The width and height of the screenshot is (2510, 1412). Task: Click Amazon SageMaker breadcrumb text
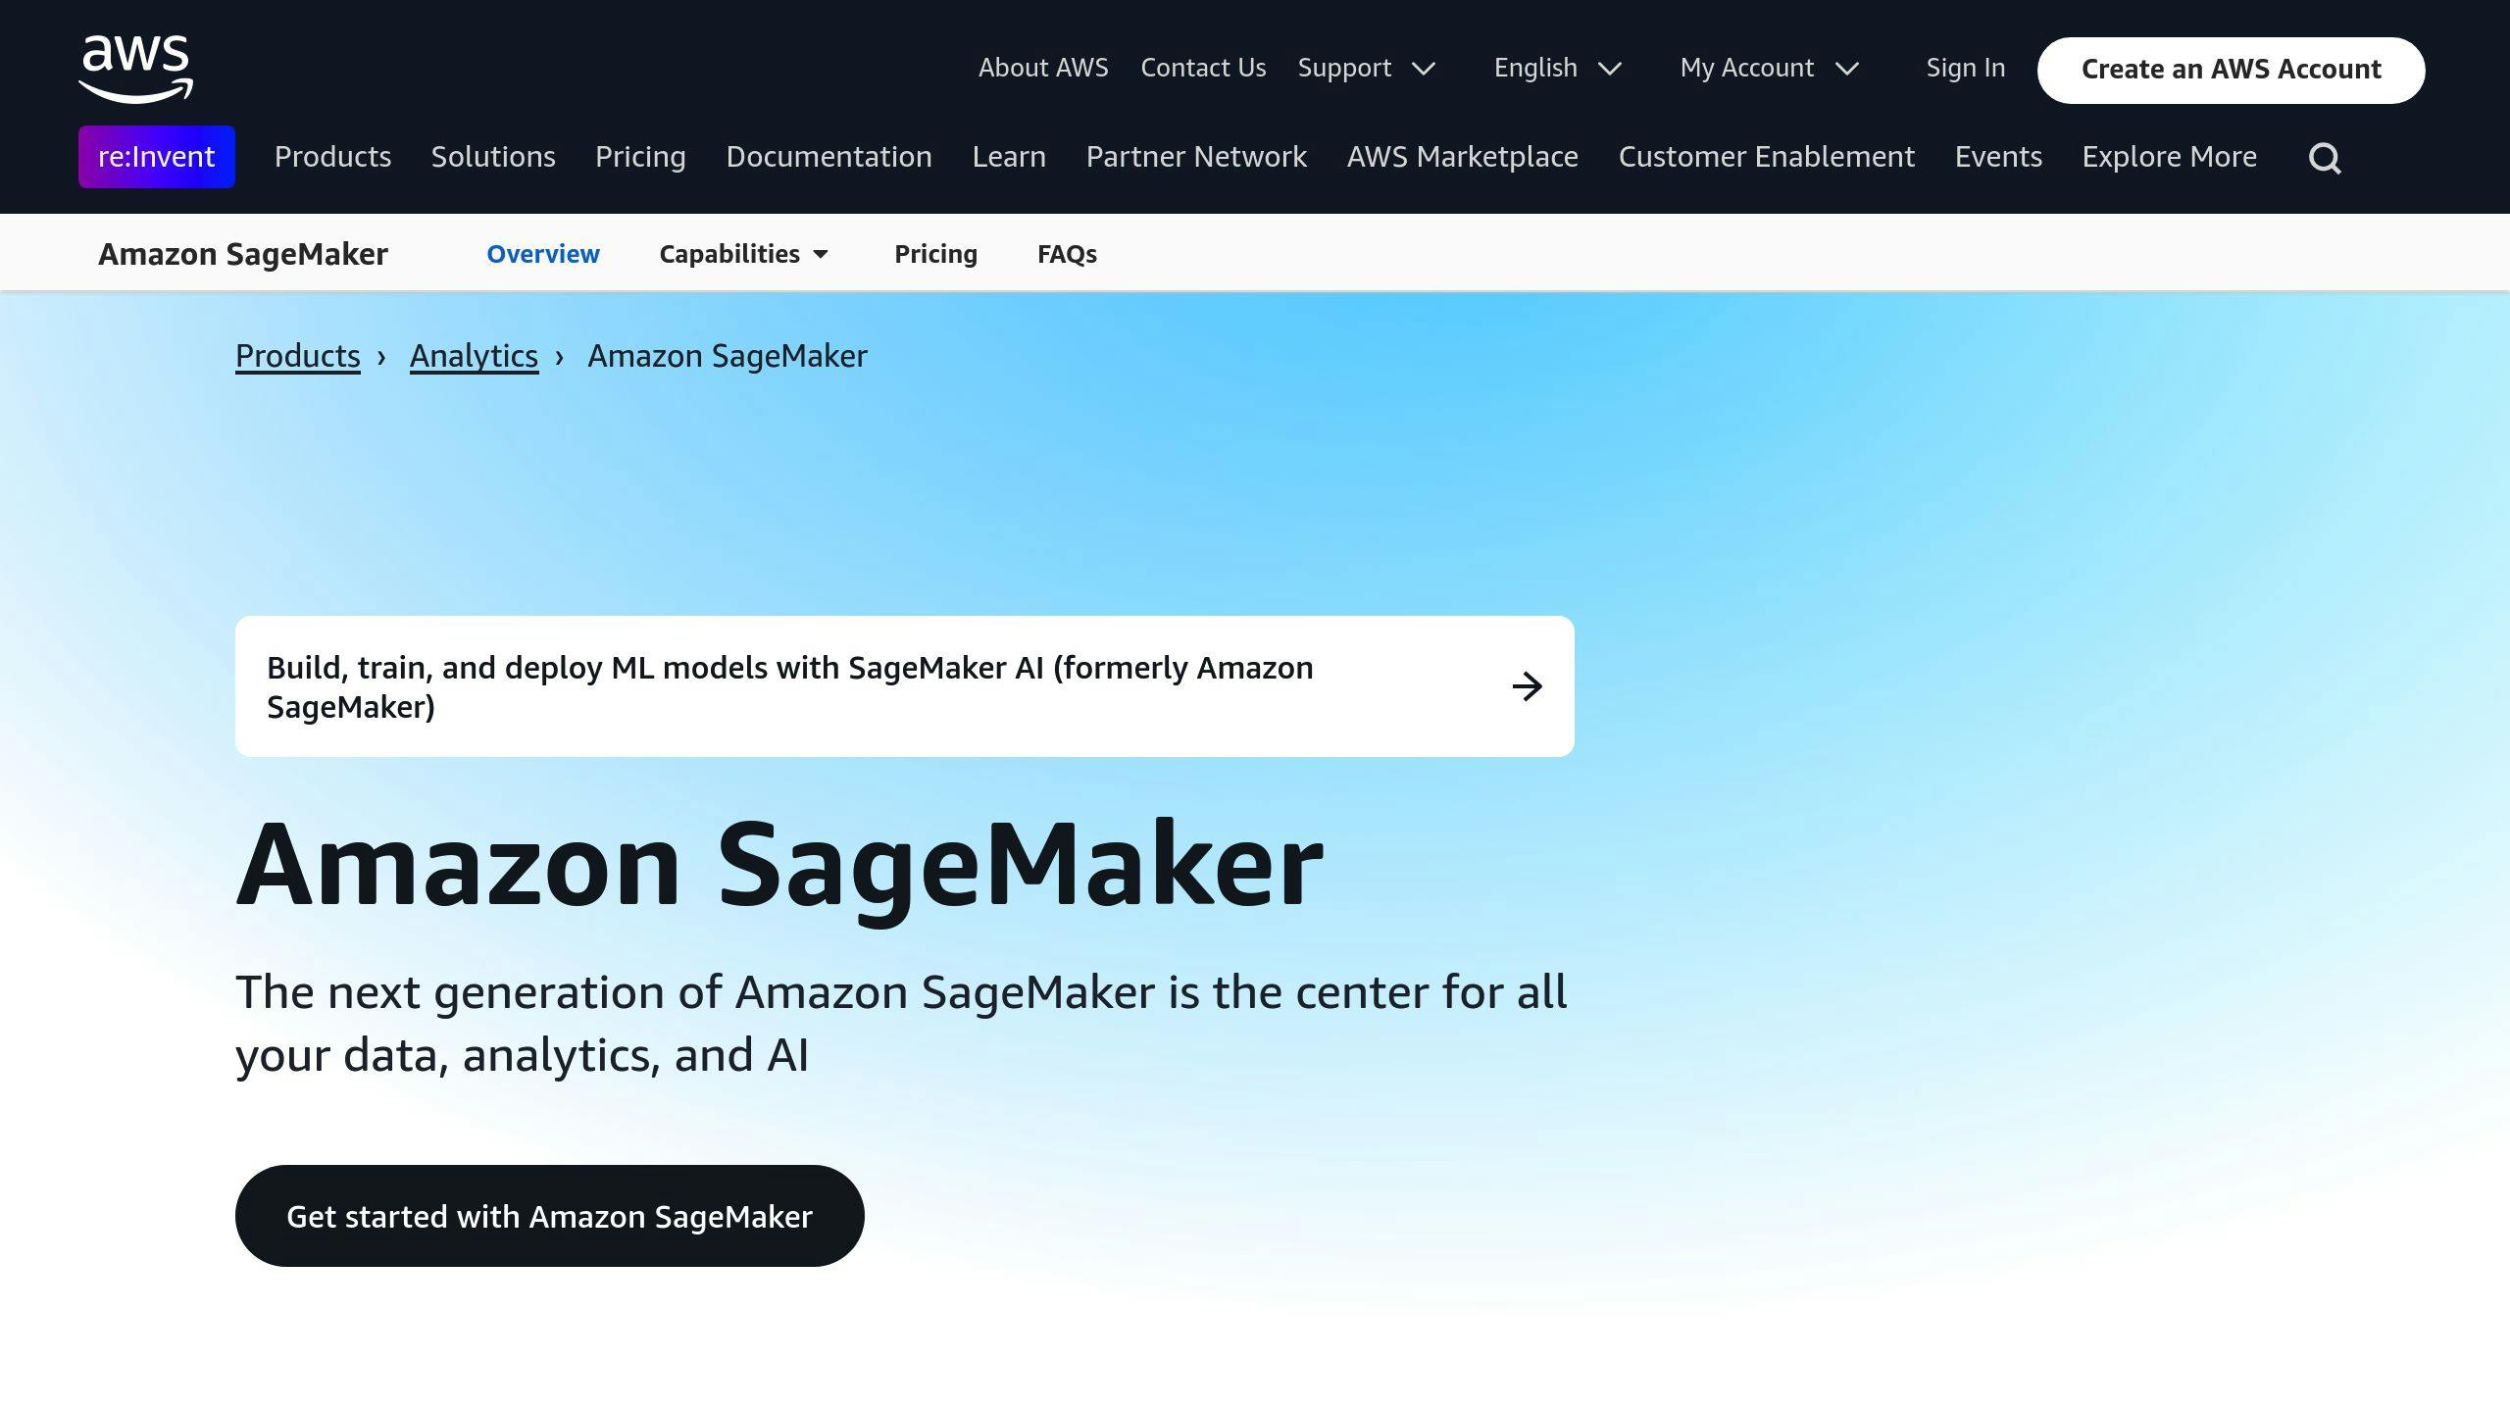coord(727,356)
